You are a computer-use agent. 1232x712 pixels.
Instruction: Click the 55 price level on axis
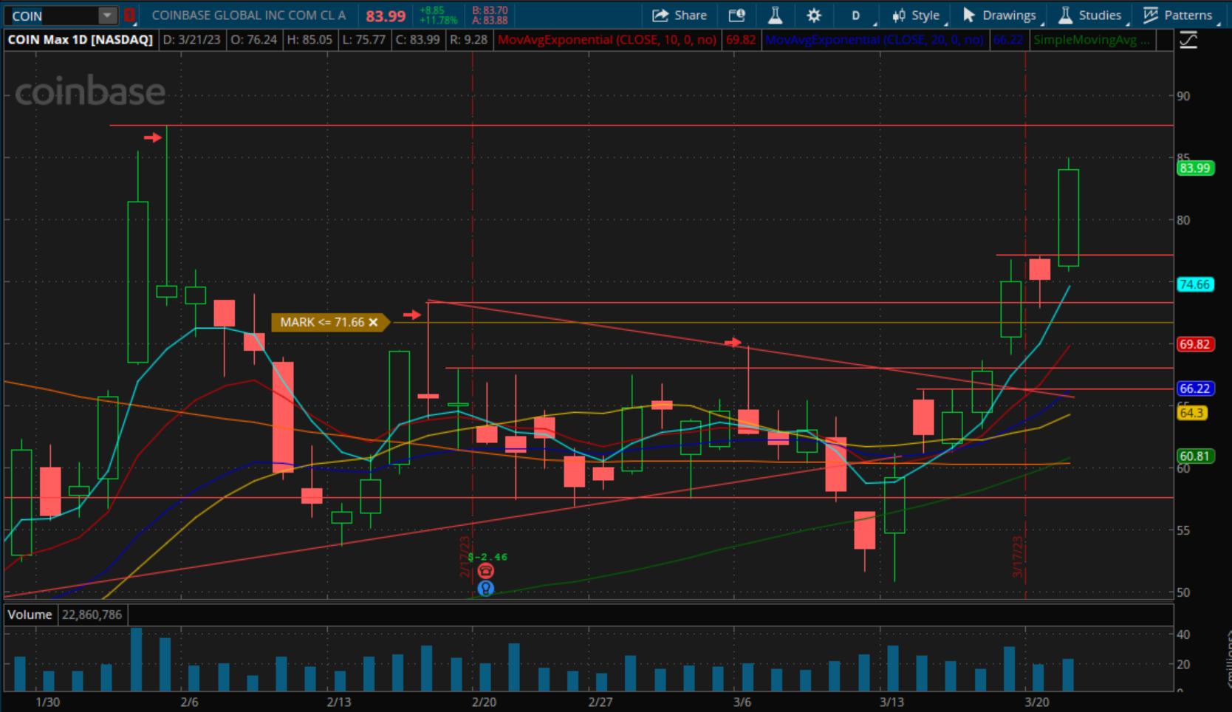(x=1183, y=530)
